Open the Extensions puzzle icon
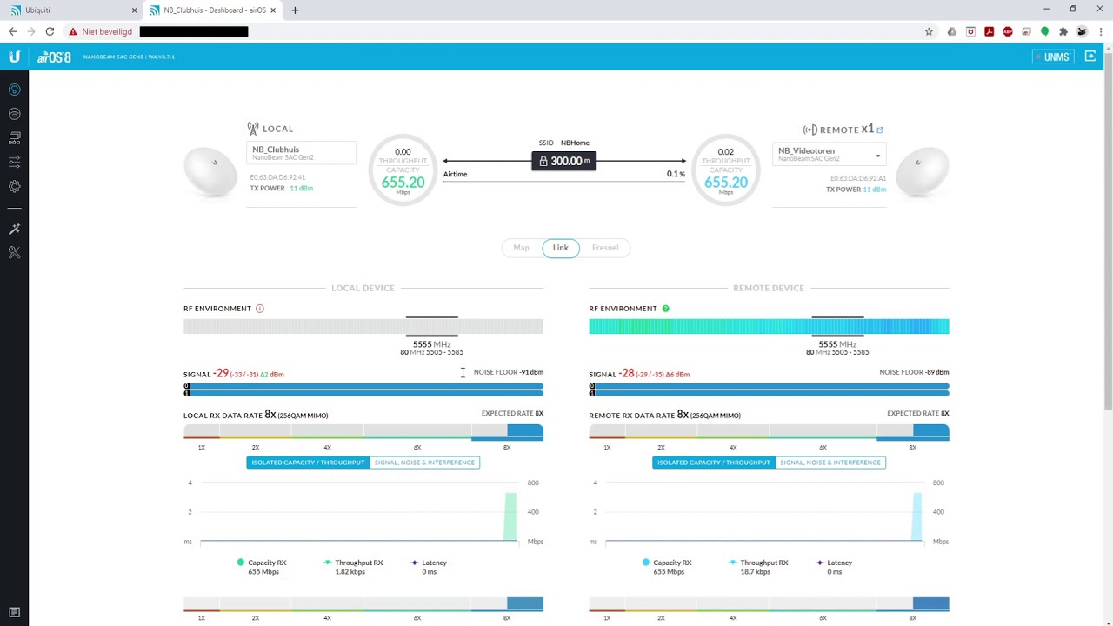Image resolution: width=1113 pixels, height=626 pixels. (1063, 31)
